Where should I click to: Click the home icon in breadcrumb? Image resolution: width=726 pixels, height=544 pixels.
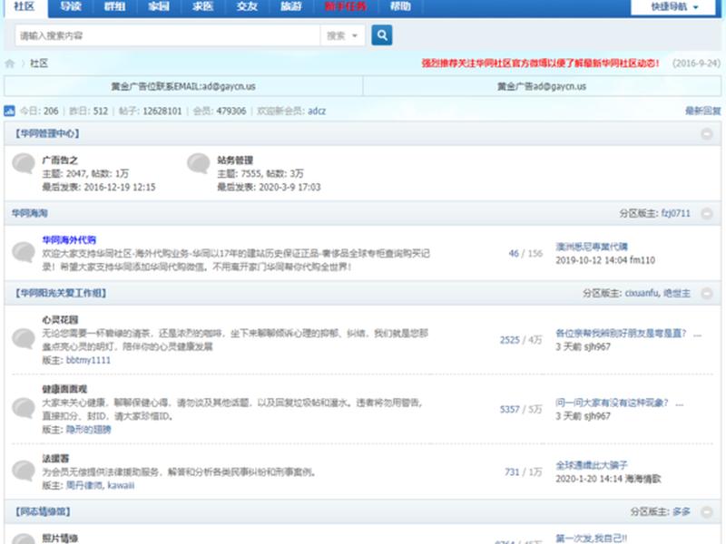(x=10, y=63)
